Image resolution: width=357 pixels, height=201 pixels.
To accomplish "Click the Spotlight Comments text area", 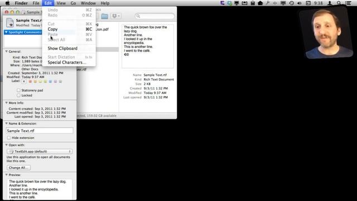I will tap(23, 41).
